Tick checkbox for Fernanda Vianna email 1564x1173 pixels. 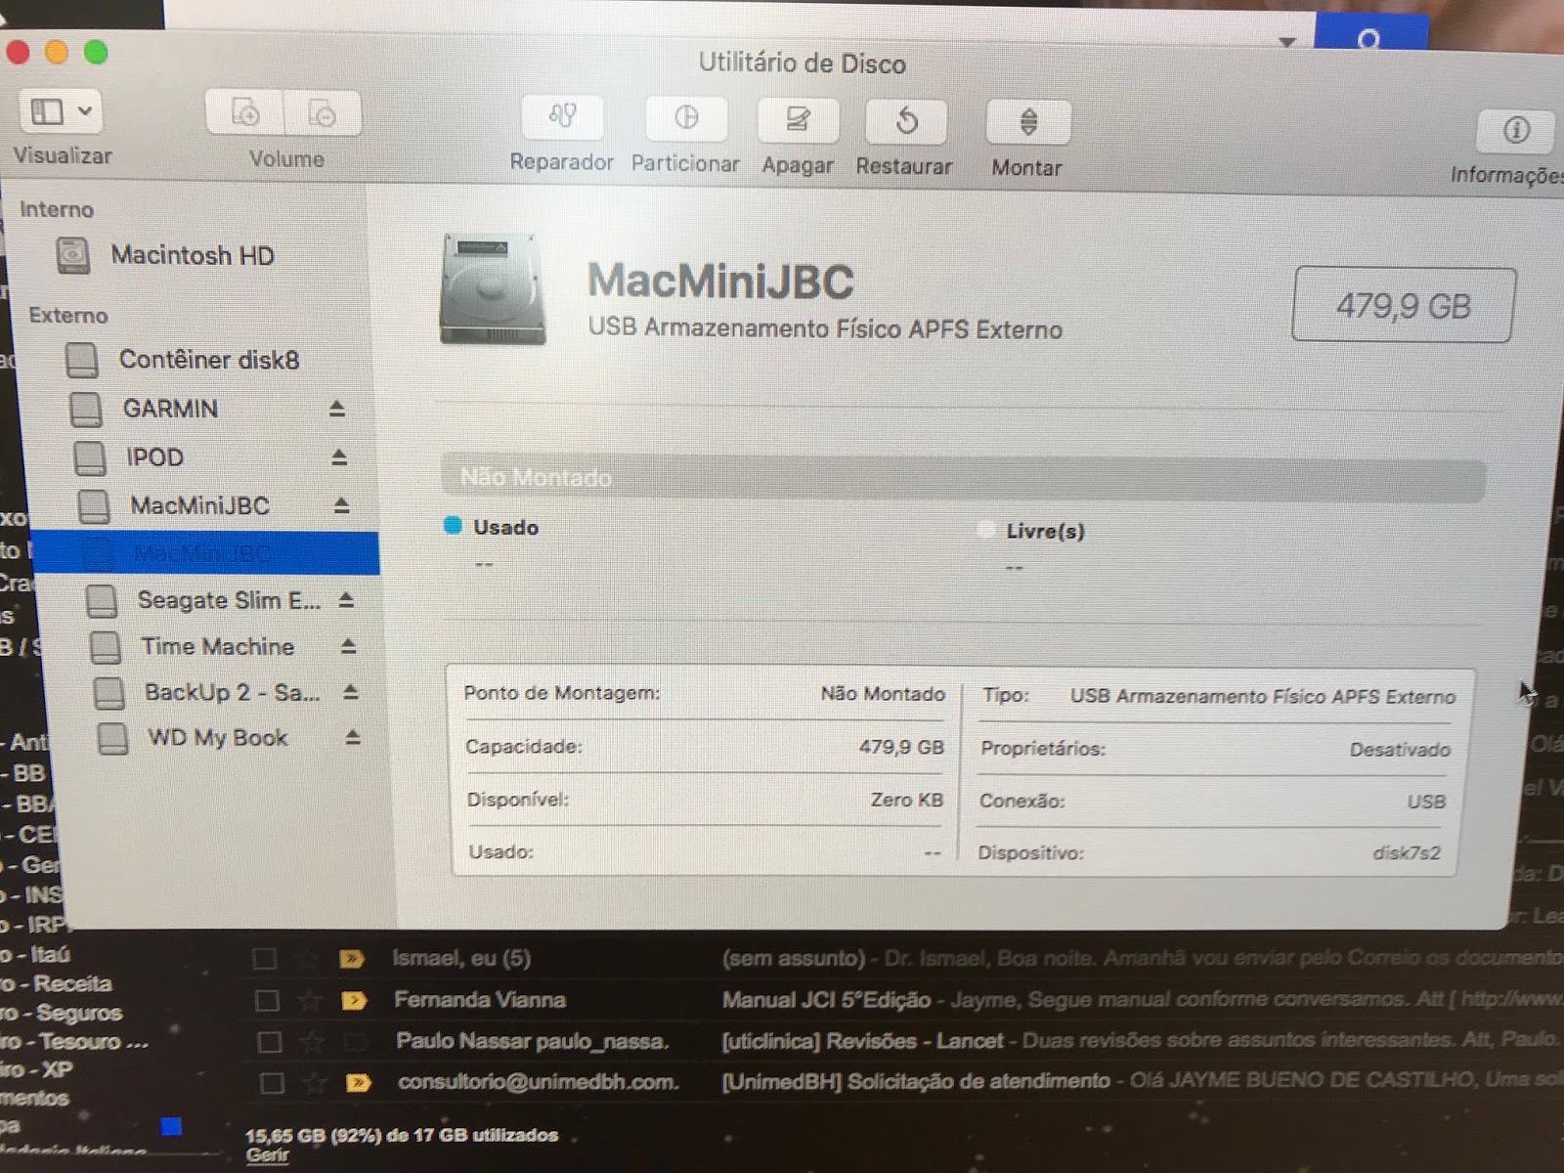(x=267, y=1001)
